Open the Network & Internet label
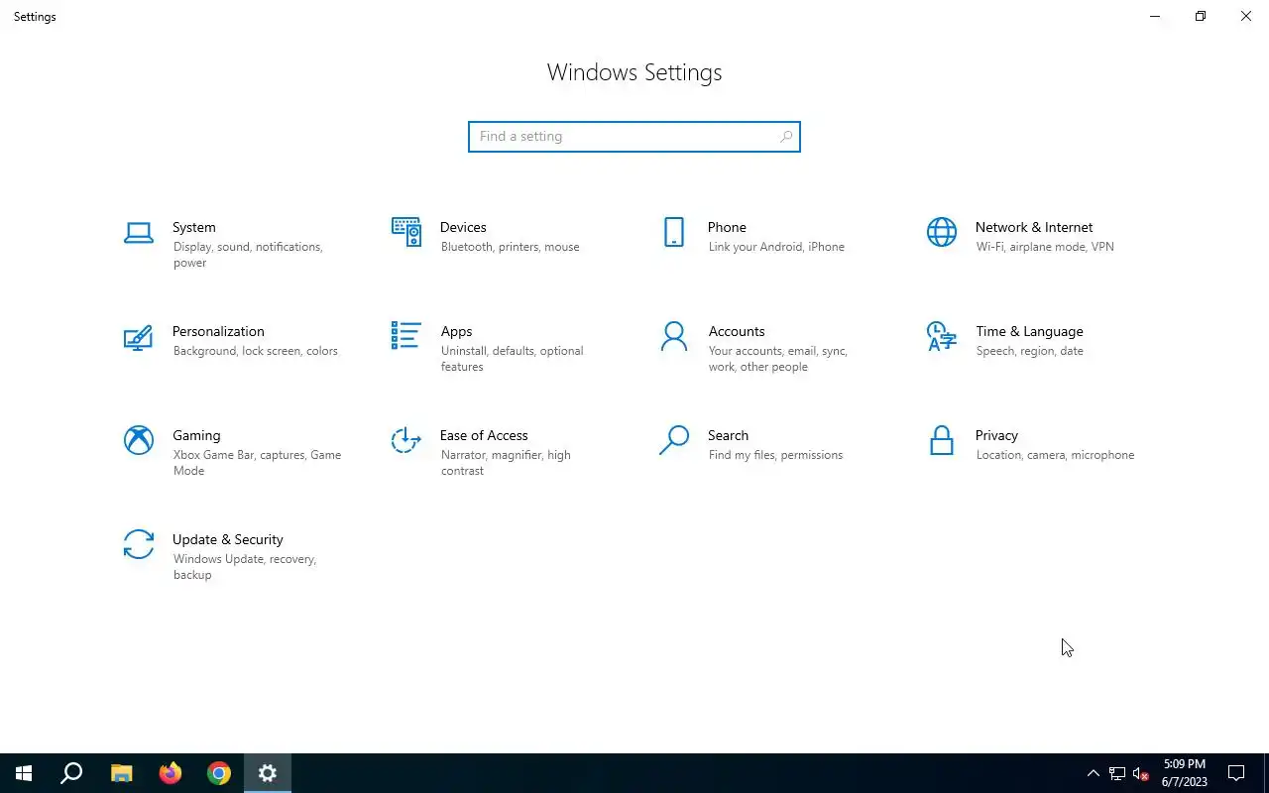 click(1034, 227)
